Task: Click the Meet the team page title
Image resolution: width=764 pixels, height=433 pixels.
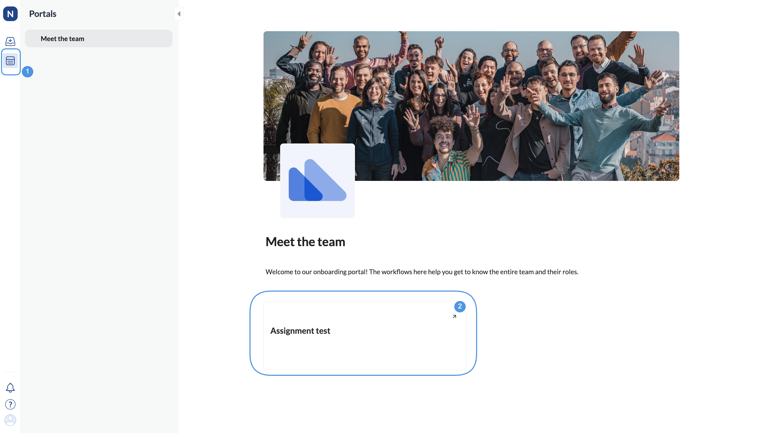Action: [x=305, y=242]
